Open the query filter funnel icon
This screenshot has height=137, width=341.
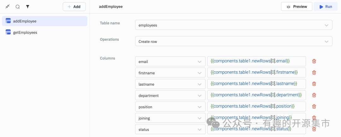[27, 7]
